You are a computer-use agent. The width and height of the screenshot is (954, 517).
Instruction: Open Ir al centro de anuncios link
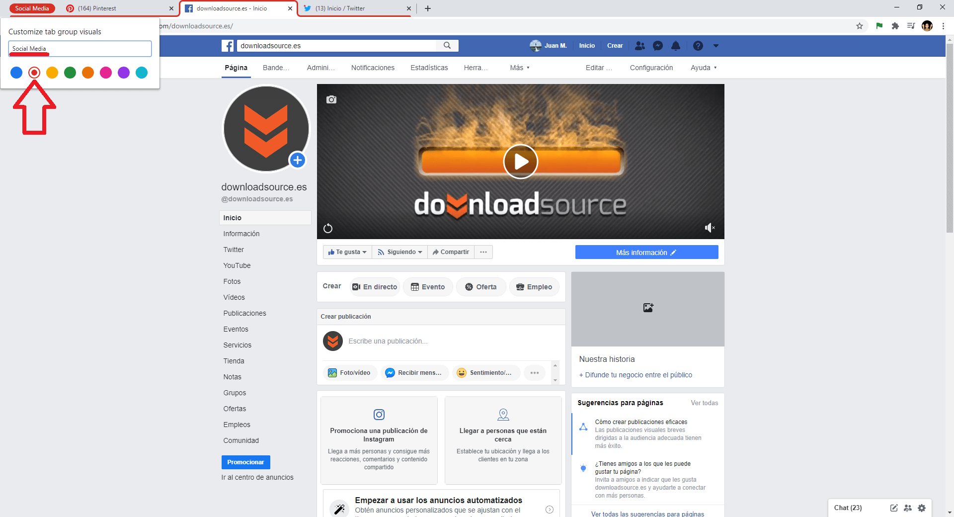point(257,477)
